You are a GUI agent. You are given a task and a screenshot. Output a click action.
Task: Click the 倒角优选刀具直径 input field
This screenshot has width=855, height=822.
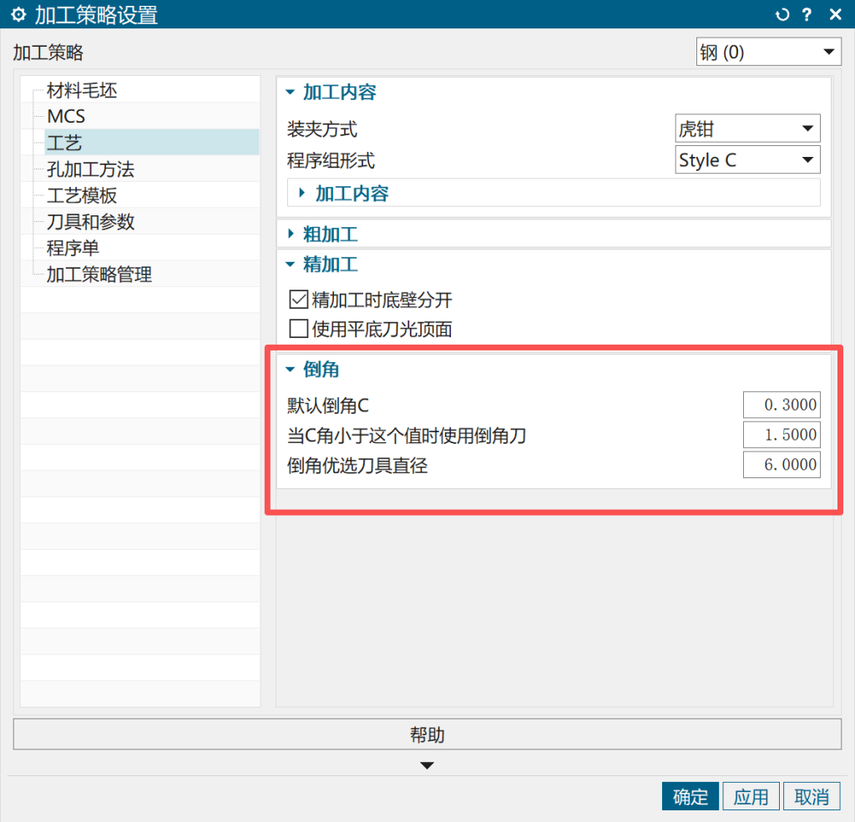pos(782,465)
